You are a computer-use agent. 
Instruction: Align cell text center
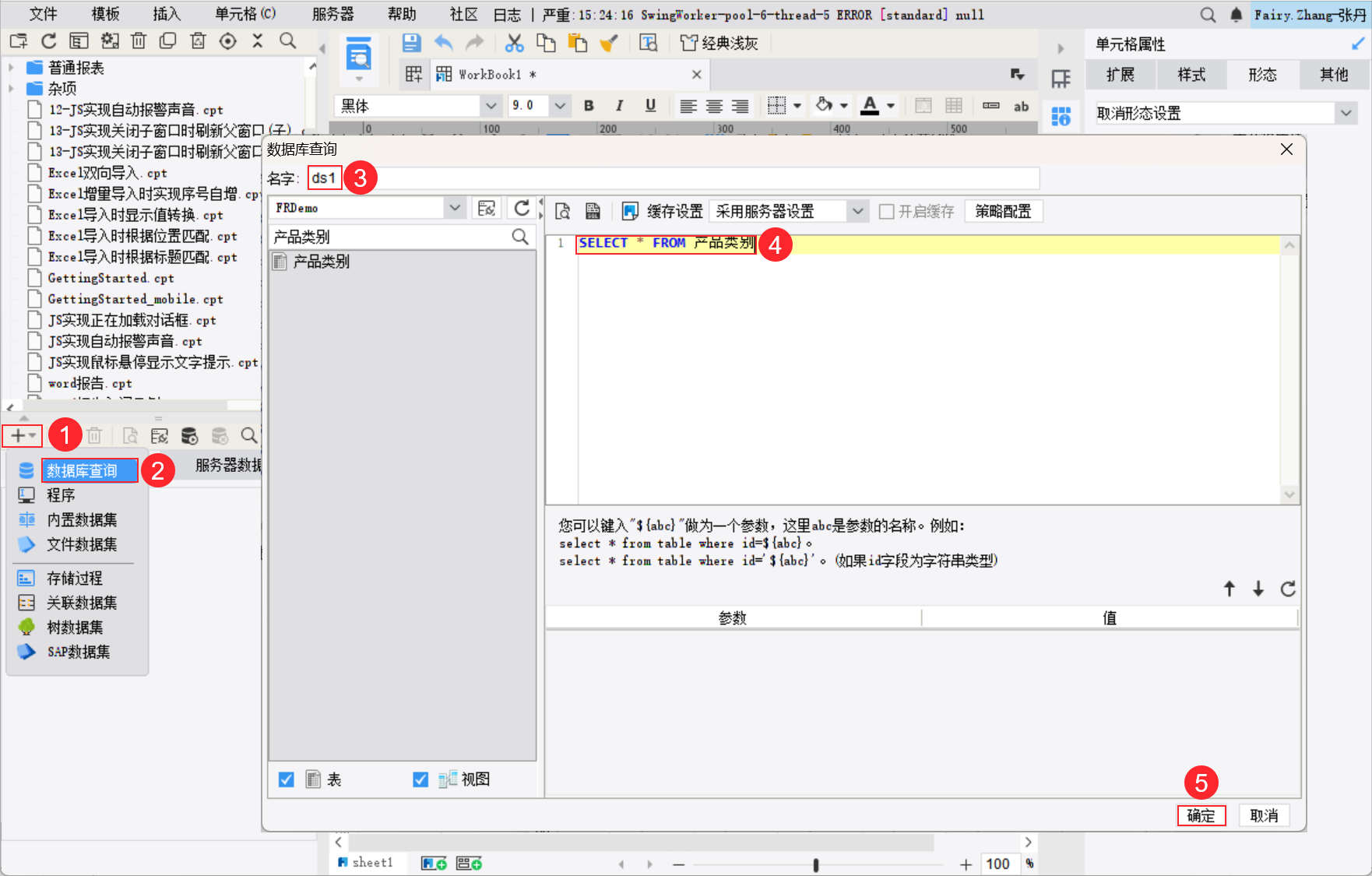[714, 106]
